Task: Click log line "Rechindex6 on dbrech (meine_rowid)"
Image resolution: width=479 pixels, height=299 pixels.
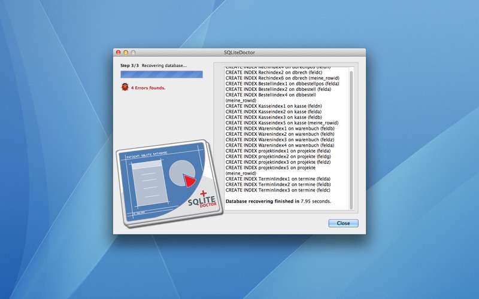Action: point(283,78)
